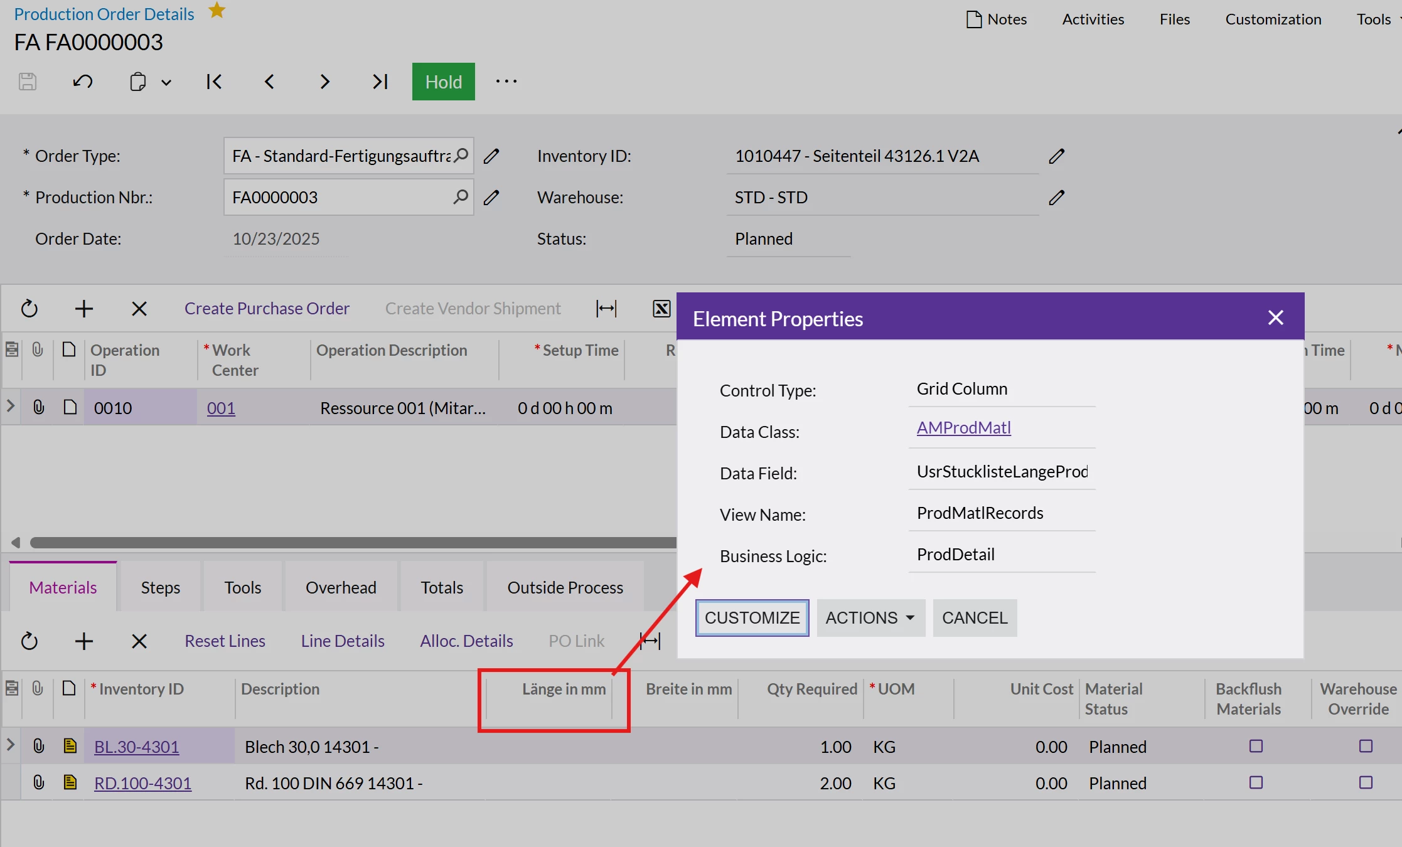Toggle Backflush Materials for the RD.100-4301 row
1402x847 pixels.
1256,782
